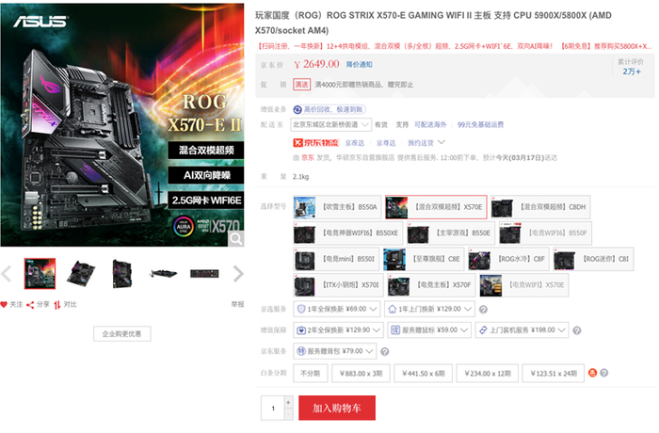This screenshot has height=433, width=659.
Task: Select ¥441.50 x 6期 installment
Action: (x=424, y=374)
